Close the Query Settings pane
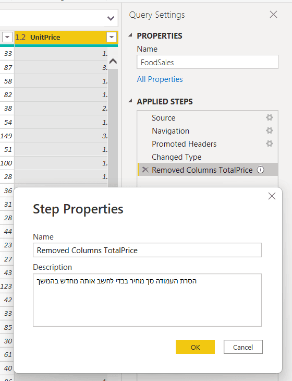 [x=273, y=15]
